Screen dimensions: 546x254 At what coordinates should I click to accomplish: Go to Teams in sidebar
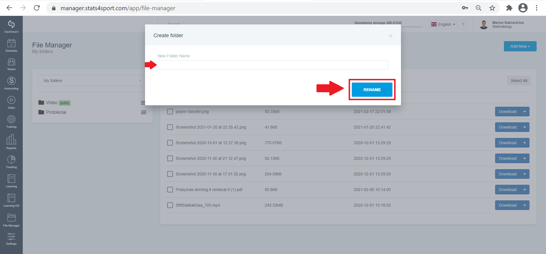[x=11, y=64]
